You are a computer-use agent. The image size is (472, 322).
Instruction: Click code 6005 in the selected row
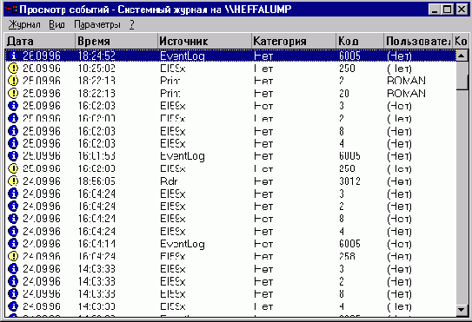click(349, 56)
